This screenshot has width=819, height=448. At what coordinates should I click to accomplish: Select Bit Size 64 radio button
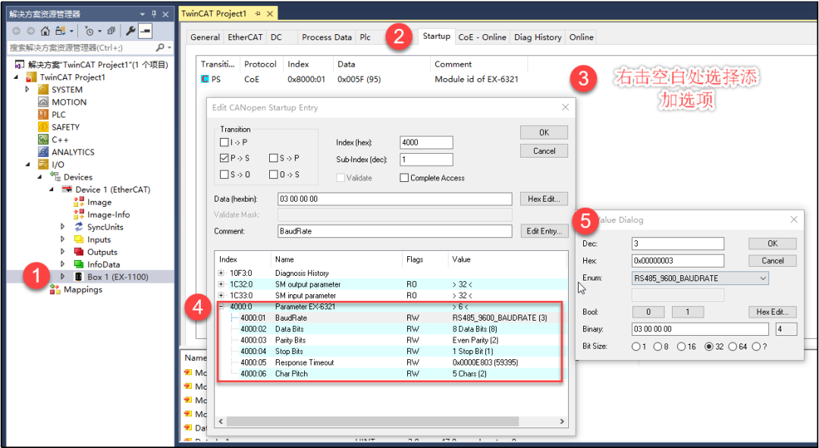[733, 346]
